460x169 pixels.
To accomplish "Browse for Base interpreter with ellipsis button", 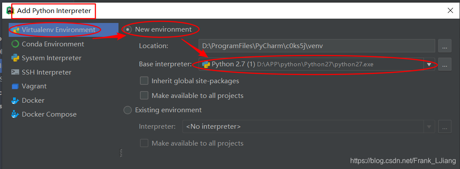I will pyautogui.click(x=445, y=64).
